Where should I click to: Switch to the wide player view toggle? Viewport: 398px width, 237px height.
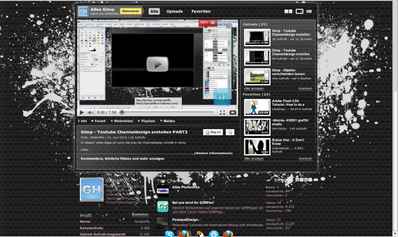pyautogui.click(x=299, y=11)
